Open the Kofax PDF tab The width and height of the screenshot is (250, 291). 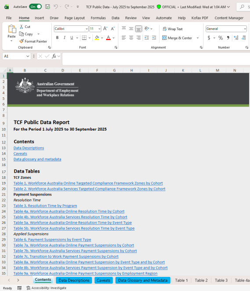tap(200, 18)
